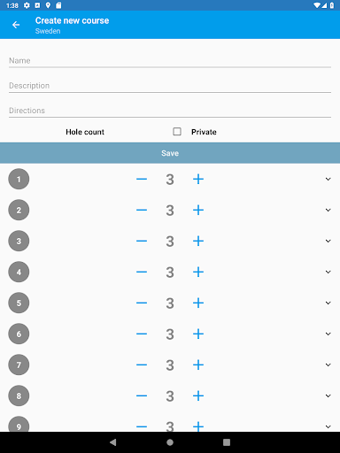Increase par for hole 5

pyautogui.click(x=198, y=303)
